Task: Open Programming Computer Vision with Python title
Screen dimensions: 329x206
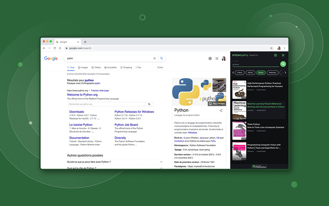Action: [264, 146]
